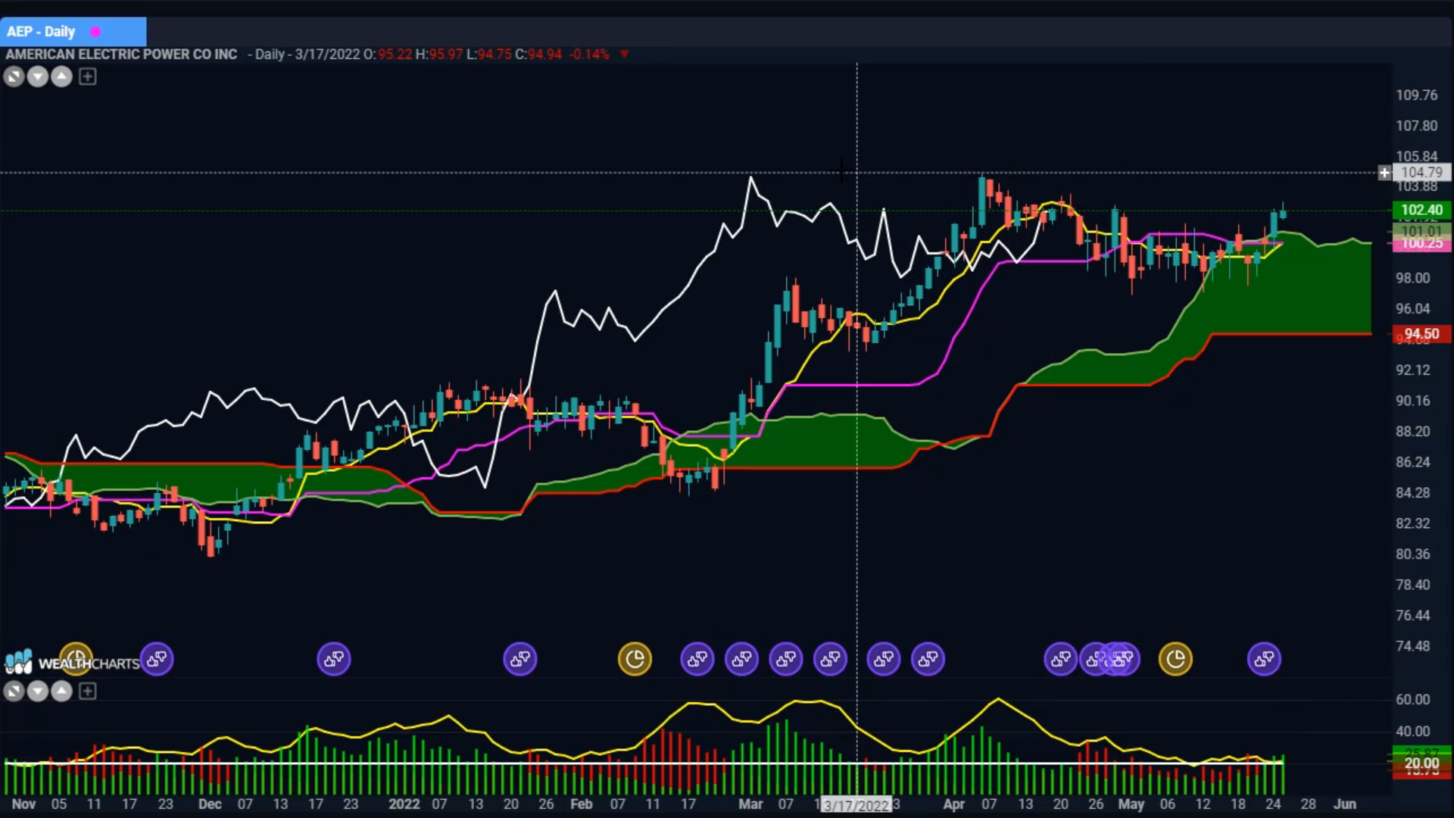Click the Jun label on the time axis
The height and width of the screenshot is (818, 1454).
coord(1345,804)
